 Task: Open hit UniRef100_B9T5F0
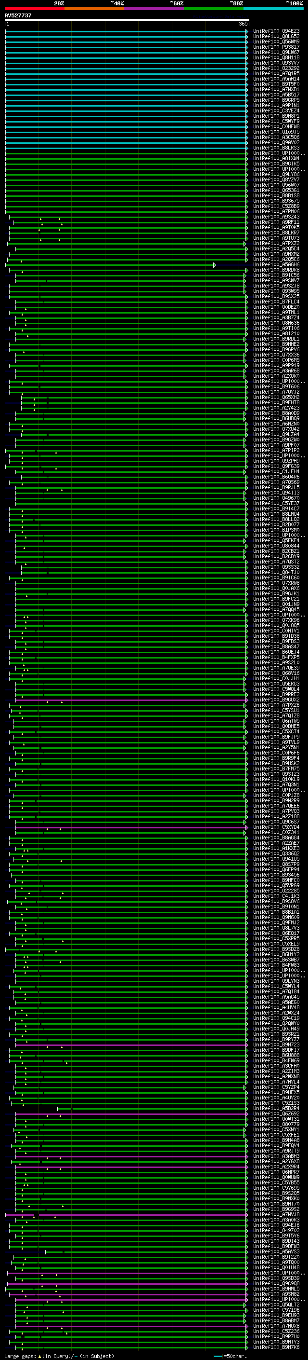coord(276,84)
